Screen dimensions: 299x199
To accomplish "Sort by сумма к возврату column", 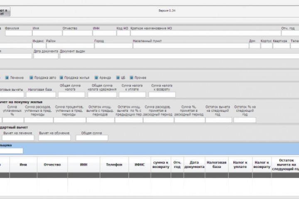I will (x=161, y=165).
